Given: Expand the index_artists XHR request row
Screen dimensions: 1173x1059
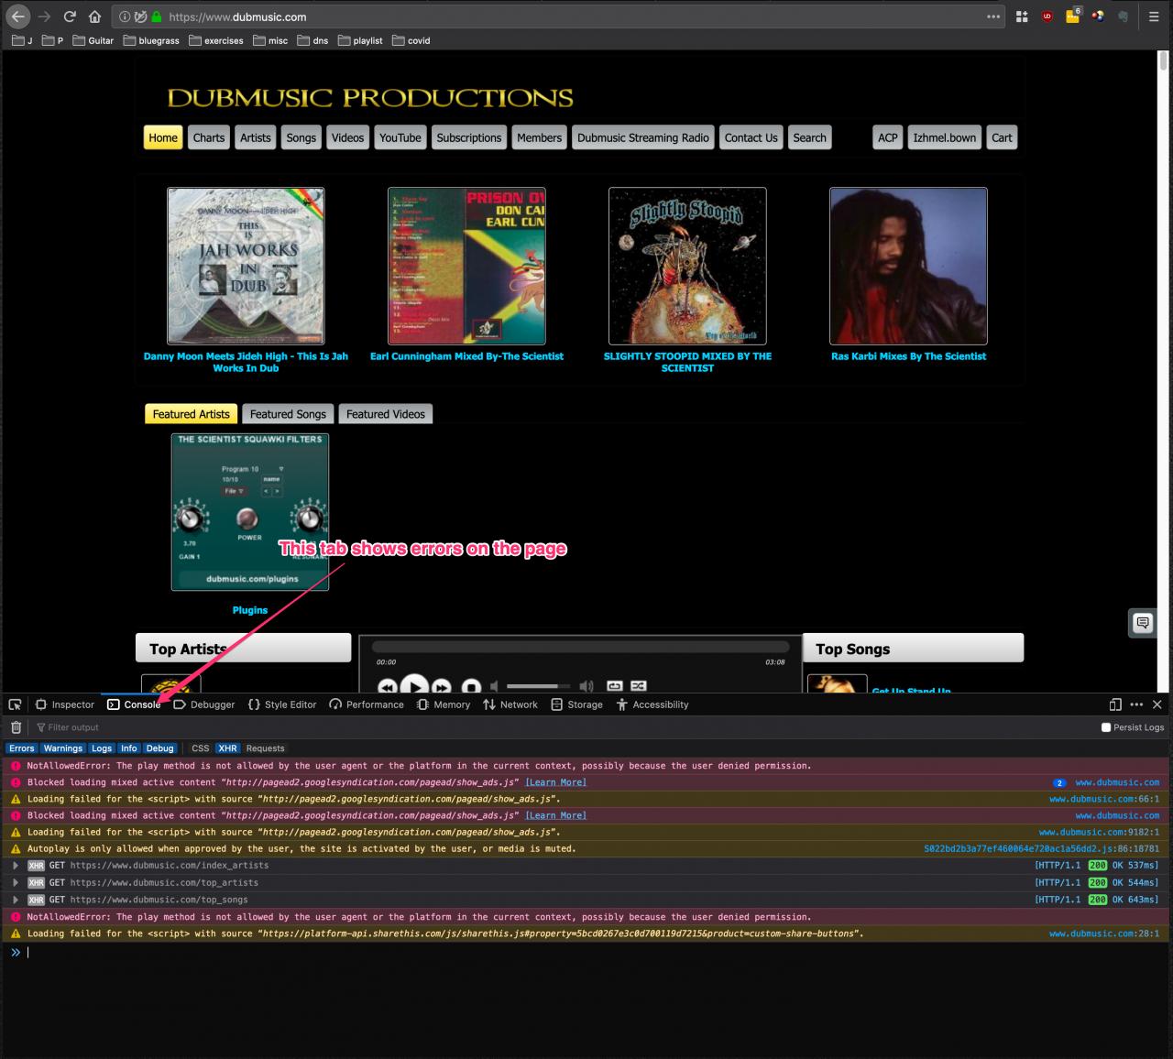Looking at the screenshot, I should pos(16,866).
